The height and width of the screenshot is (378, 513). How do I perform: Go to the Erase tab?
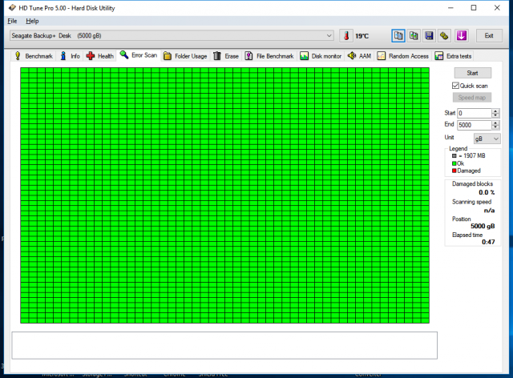pyautogui.click(x=226, y=56)
